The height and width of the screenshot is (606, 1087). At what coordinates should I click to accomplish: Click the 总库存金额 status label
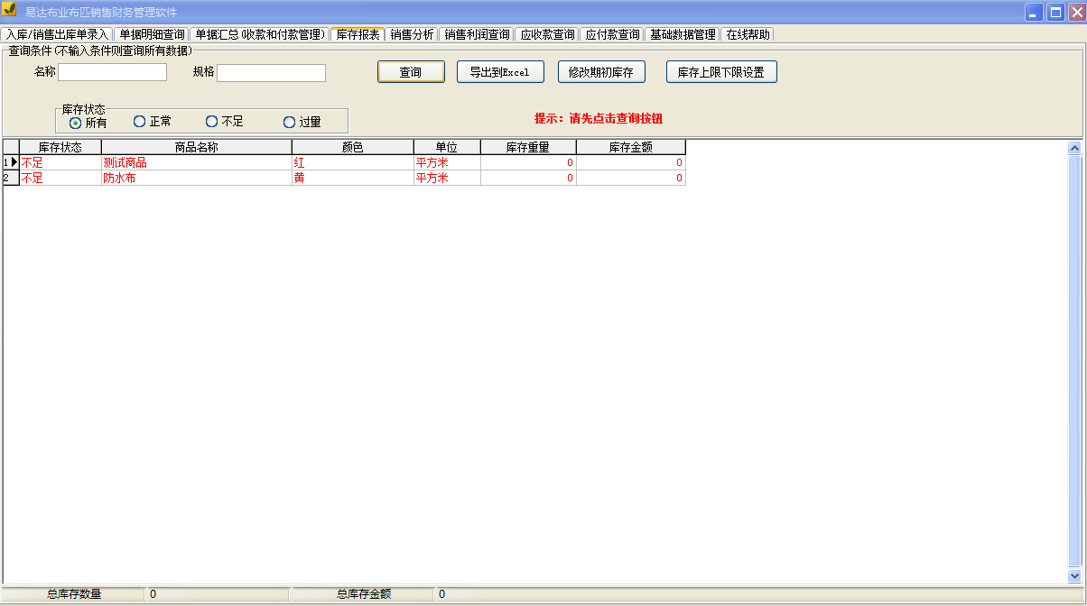(364, 594)
